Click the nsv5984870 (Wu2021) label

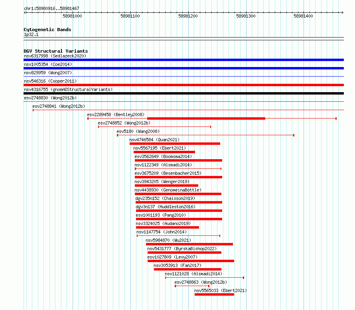168,240
